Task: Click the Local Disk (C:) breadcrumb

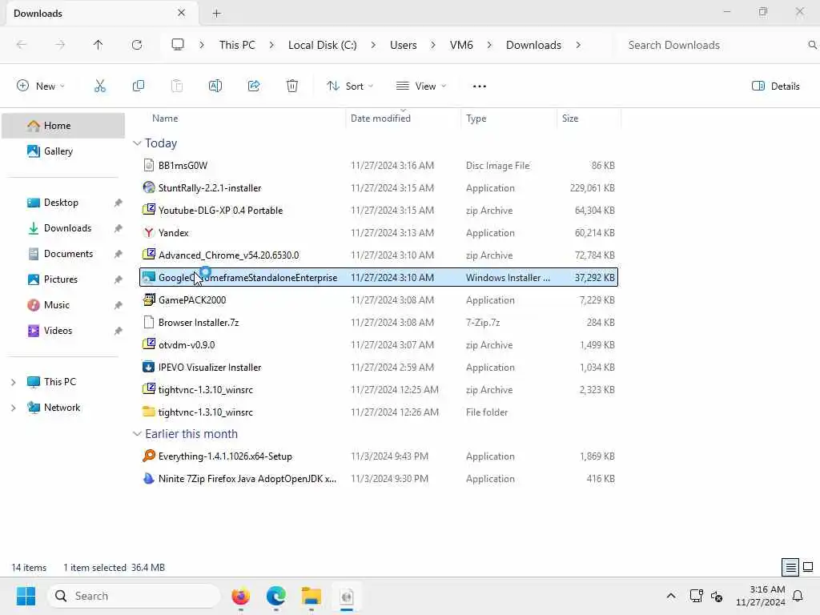Action: click(322, 45)
